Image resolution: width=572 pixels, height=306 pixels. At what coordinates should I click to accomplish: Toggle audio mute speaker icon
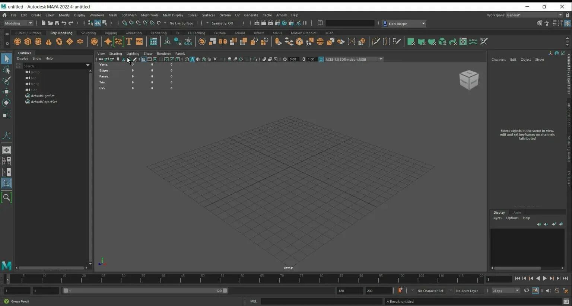[548, 291]
